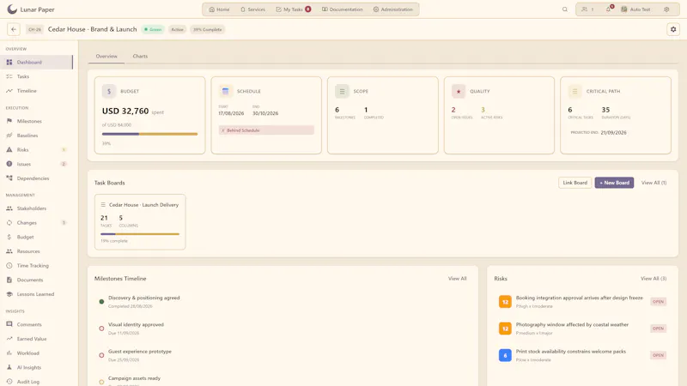Click the Scope list icon
Viewport: 687px width, 386px height.
pos(342,91)
